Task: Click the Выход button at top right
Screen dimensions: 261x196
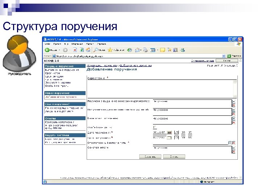Action: pos(227,61)
